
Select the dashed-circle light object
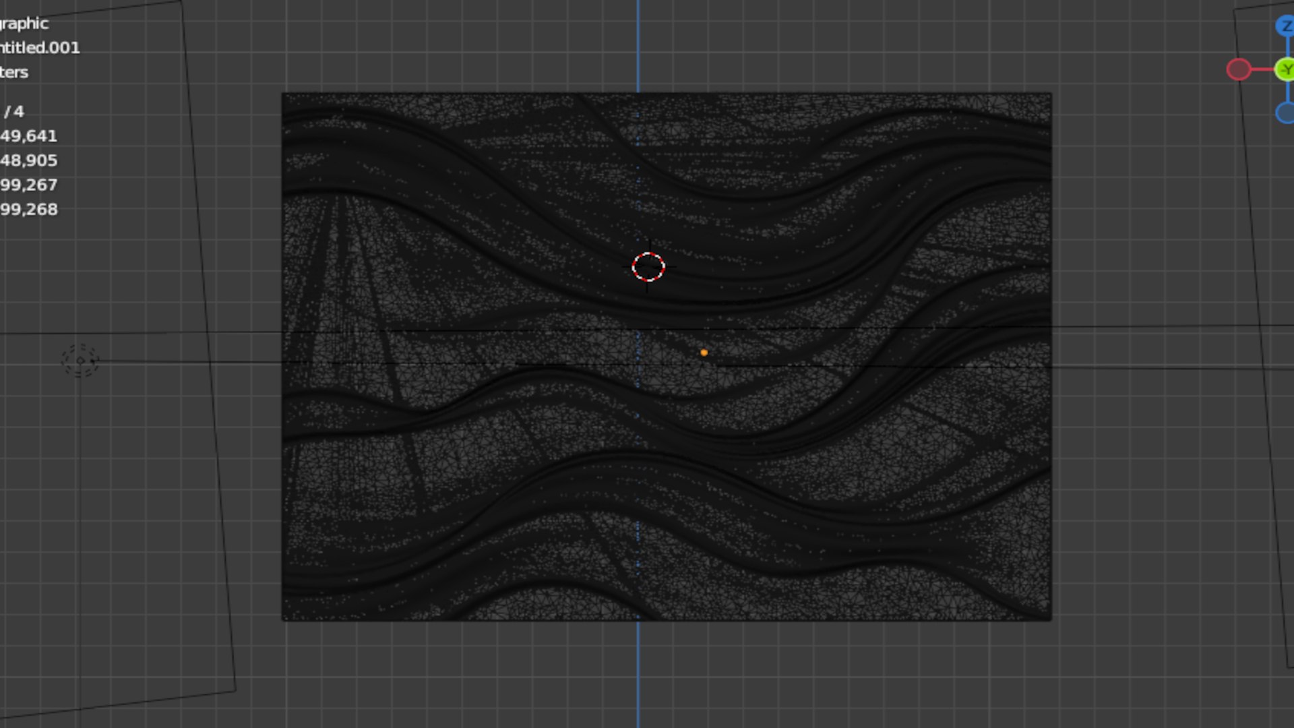click(80, 361)
